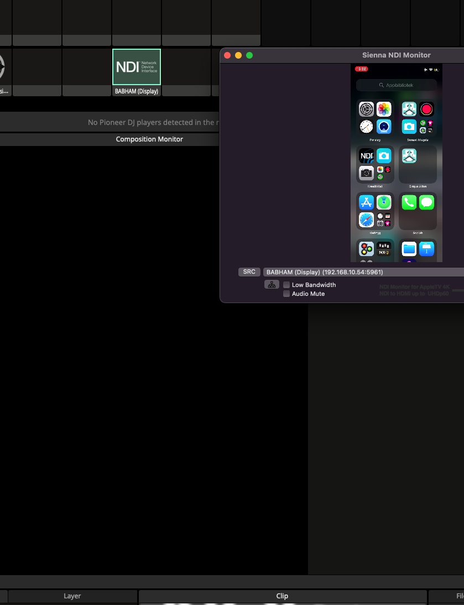Open the BABHAM (Display) source dropdown
This screenshot has height=605, width=464.
pyautogui.click(x=362, y=272)
